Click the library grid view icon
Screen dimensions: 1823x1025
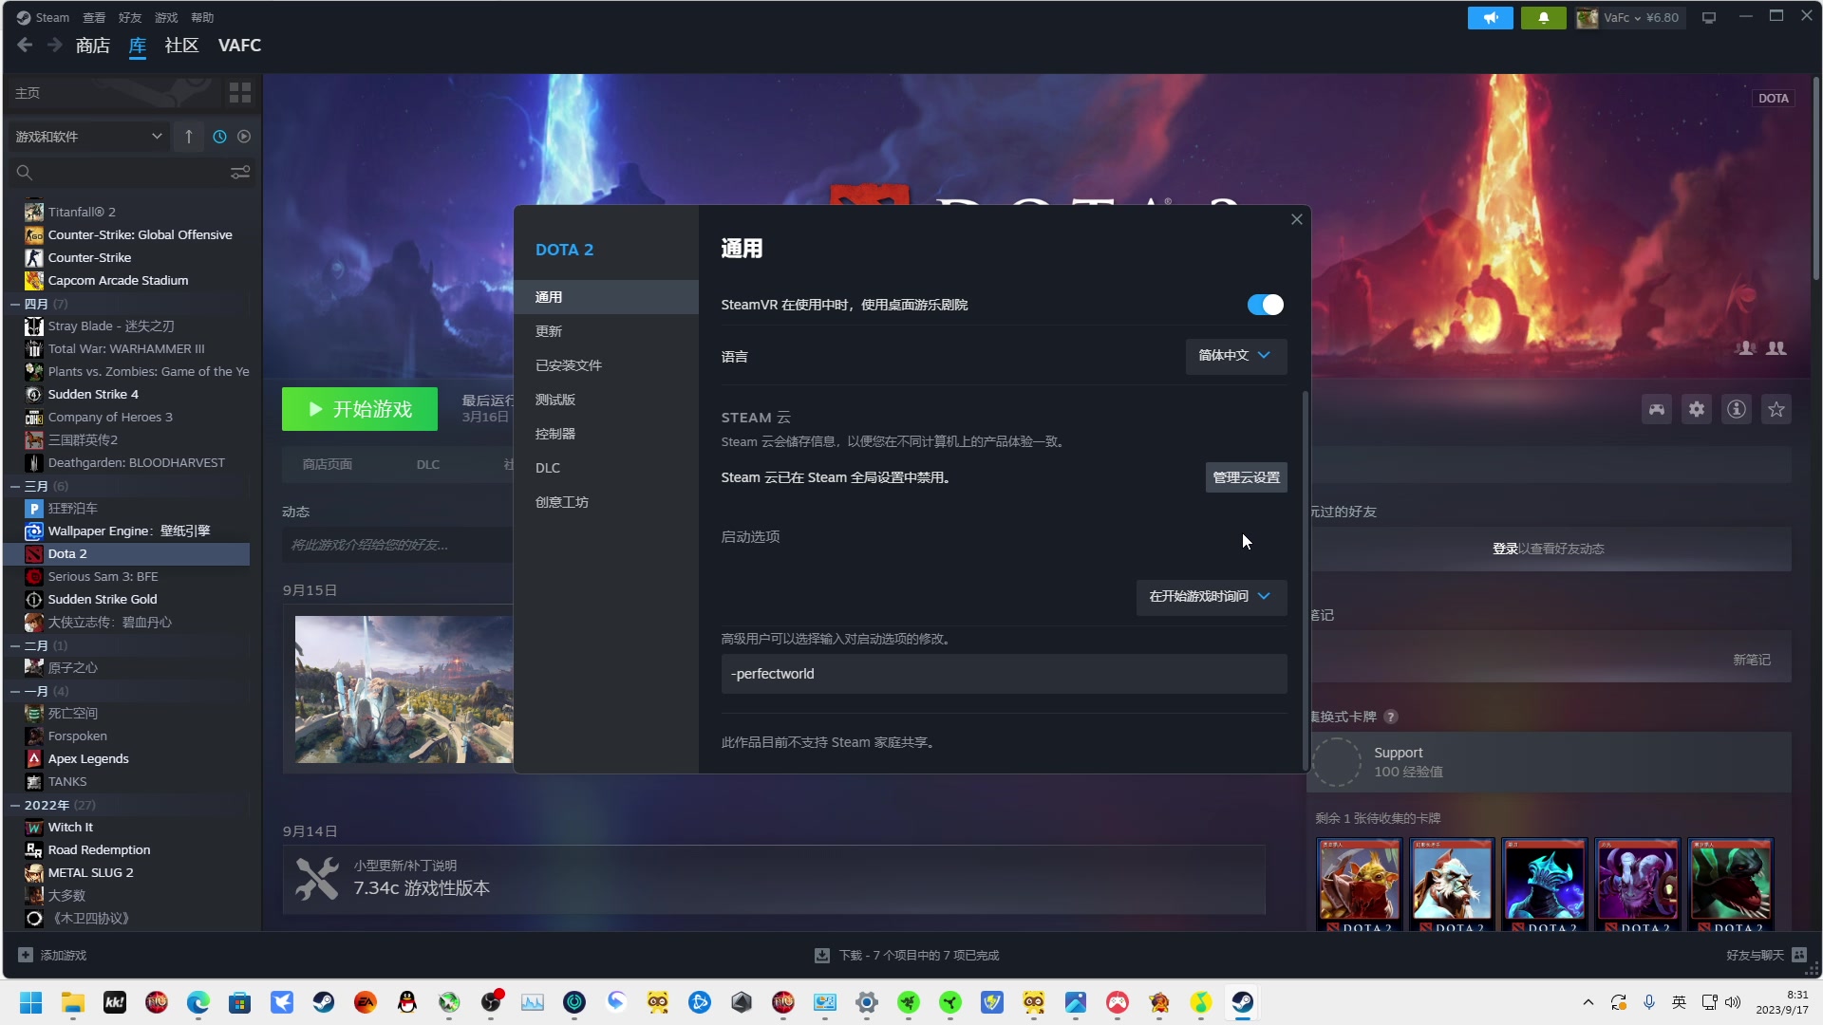click(x=240, y=92)
